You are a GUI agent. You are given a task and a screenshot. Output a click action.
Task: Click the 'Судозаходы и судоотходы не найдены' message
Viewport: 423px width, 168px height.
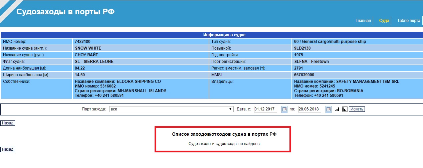point(224,144)
